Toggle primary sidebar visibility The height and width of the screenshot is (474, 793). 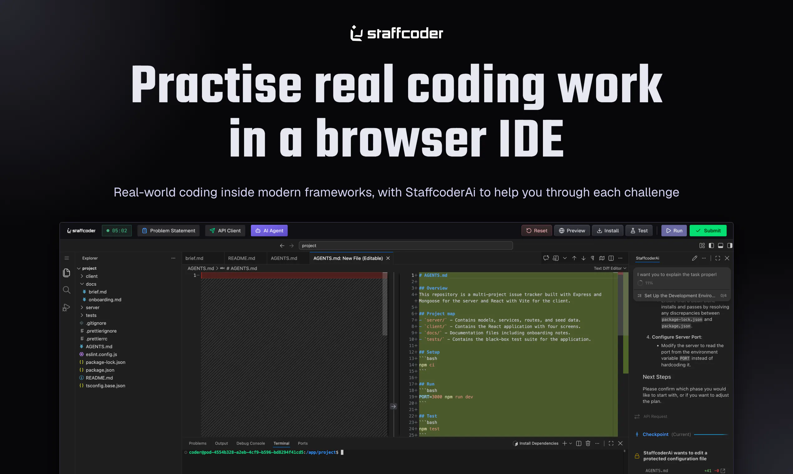(x=712, y=246)
